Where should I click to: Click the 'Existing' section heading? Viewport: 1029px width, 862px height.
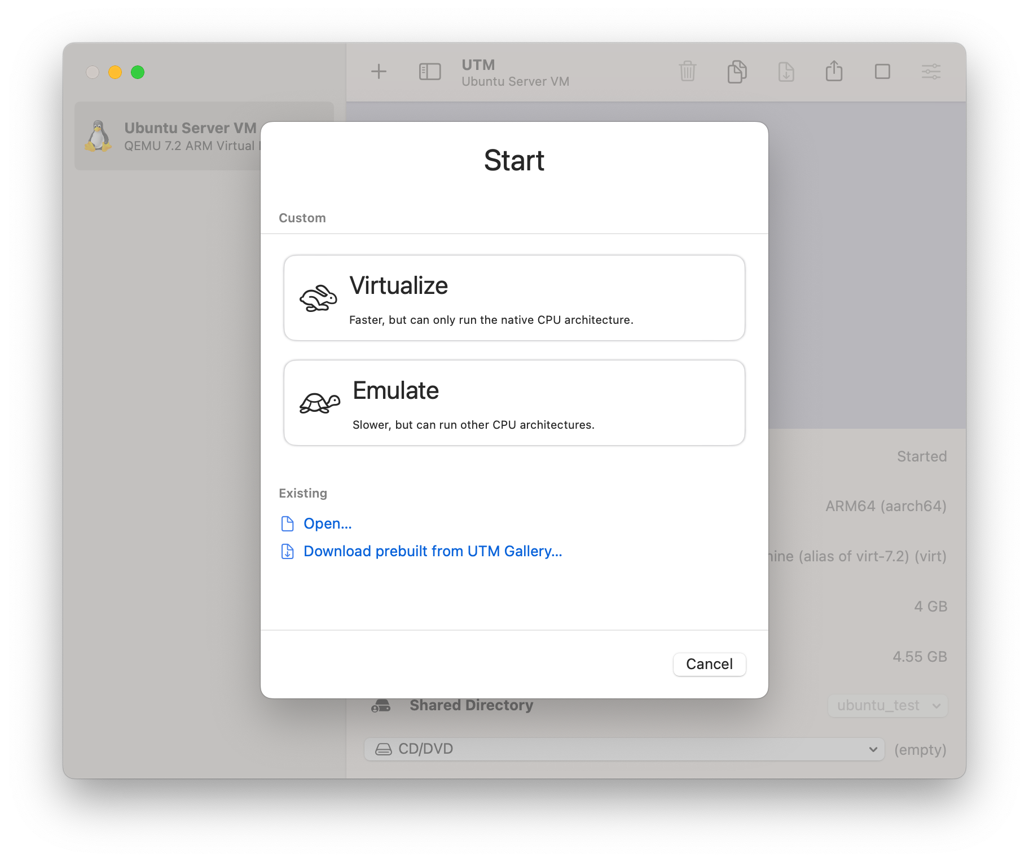[303, 493]
